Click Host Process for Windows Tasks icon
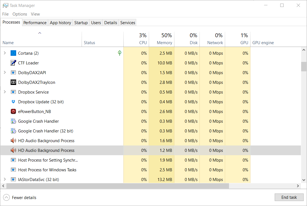307x206 pixels. [x=13, y=170]
